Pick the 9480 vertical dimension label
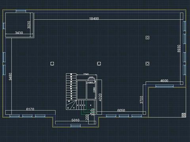Image resolution: width=190 pixels, height=142 pixels. click(x=10, y=77)
